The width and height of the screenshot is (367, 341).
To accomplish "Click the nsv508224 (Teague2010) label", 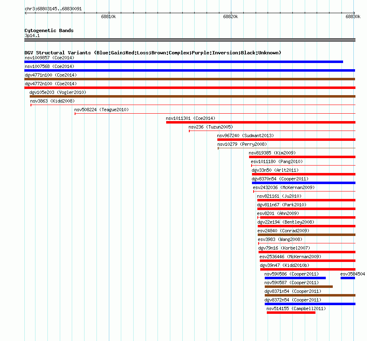I will pos(101,110).
